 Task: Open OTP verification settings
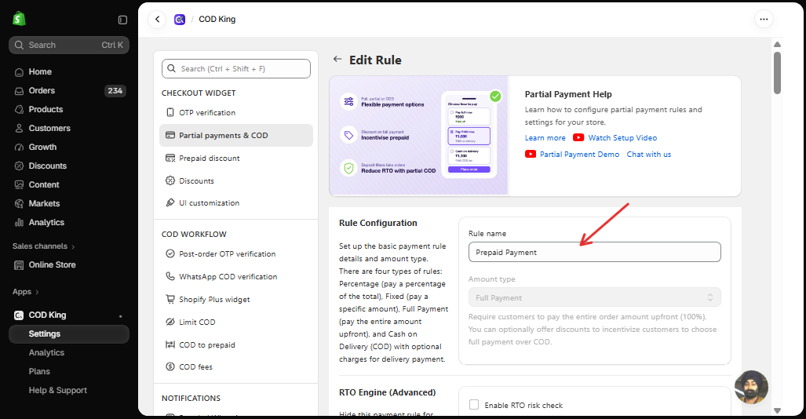point(236,112)
